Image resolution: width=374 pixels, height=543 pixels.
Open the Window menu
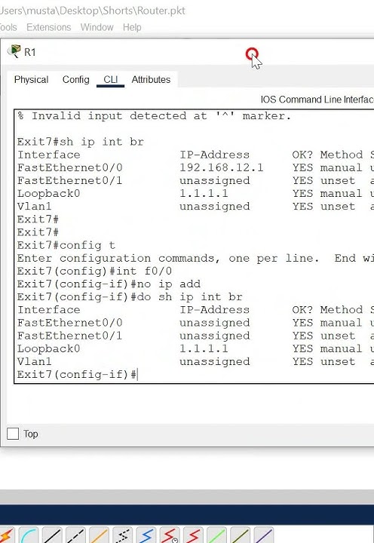pos(97,27)
